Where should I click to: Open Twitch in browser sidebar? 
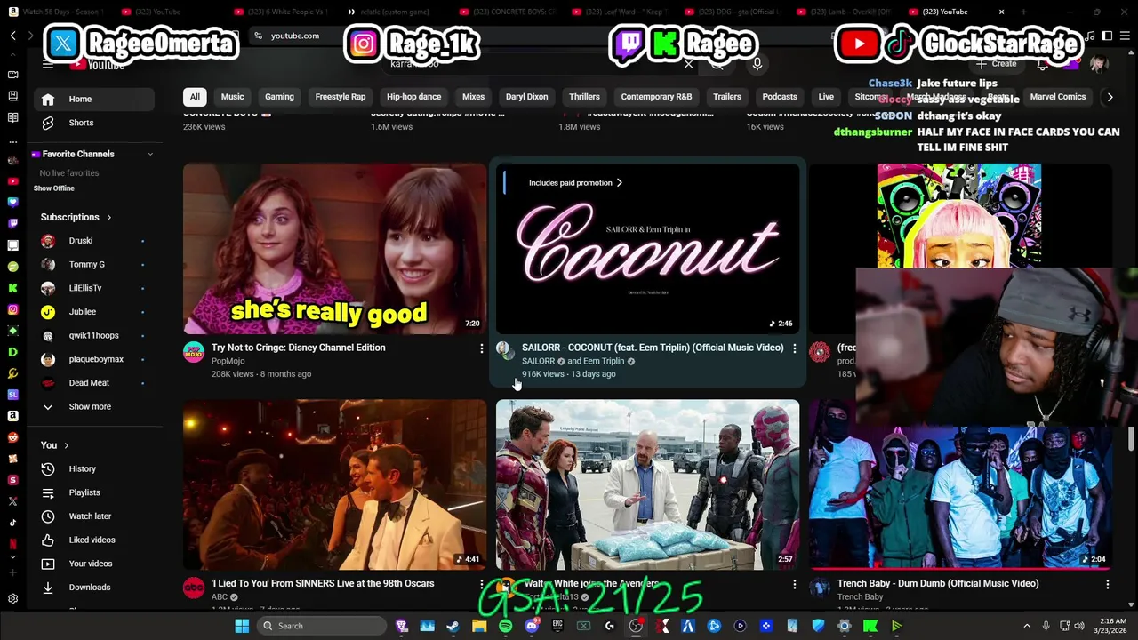tap(12, 224)
